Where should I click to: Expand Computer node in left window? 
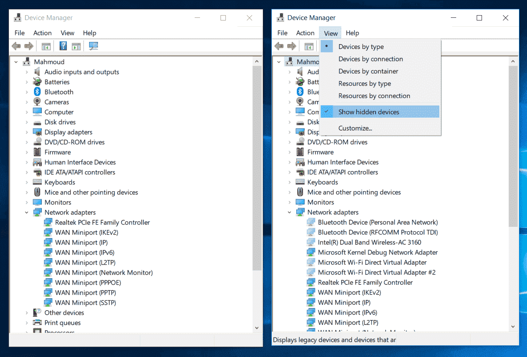point(27,112)
